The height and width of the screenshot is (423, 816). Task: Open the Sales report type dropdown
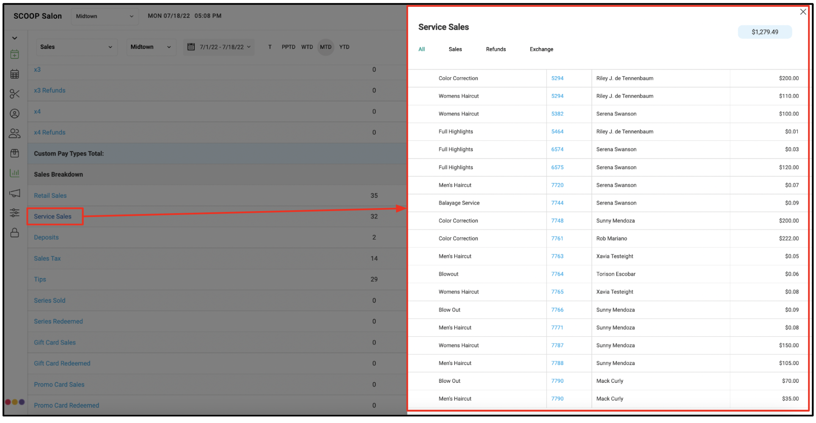[77, 47]
